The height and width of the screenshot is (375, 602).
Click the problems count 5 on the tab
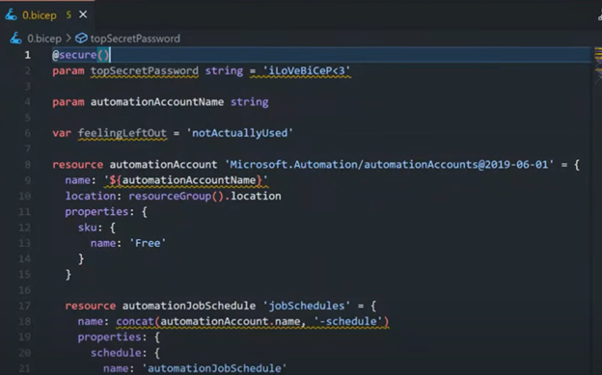click(x=68, y=15)
